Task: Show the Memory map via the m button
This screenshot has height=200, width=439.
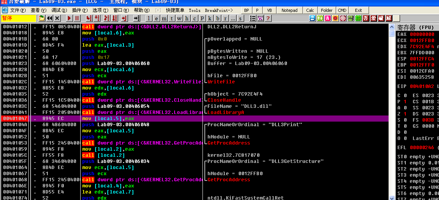Action: pos(164,18)
